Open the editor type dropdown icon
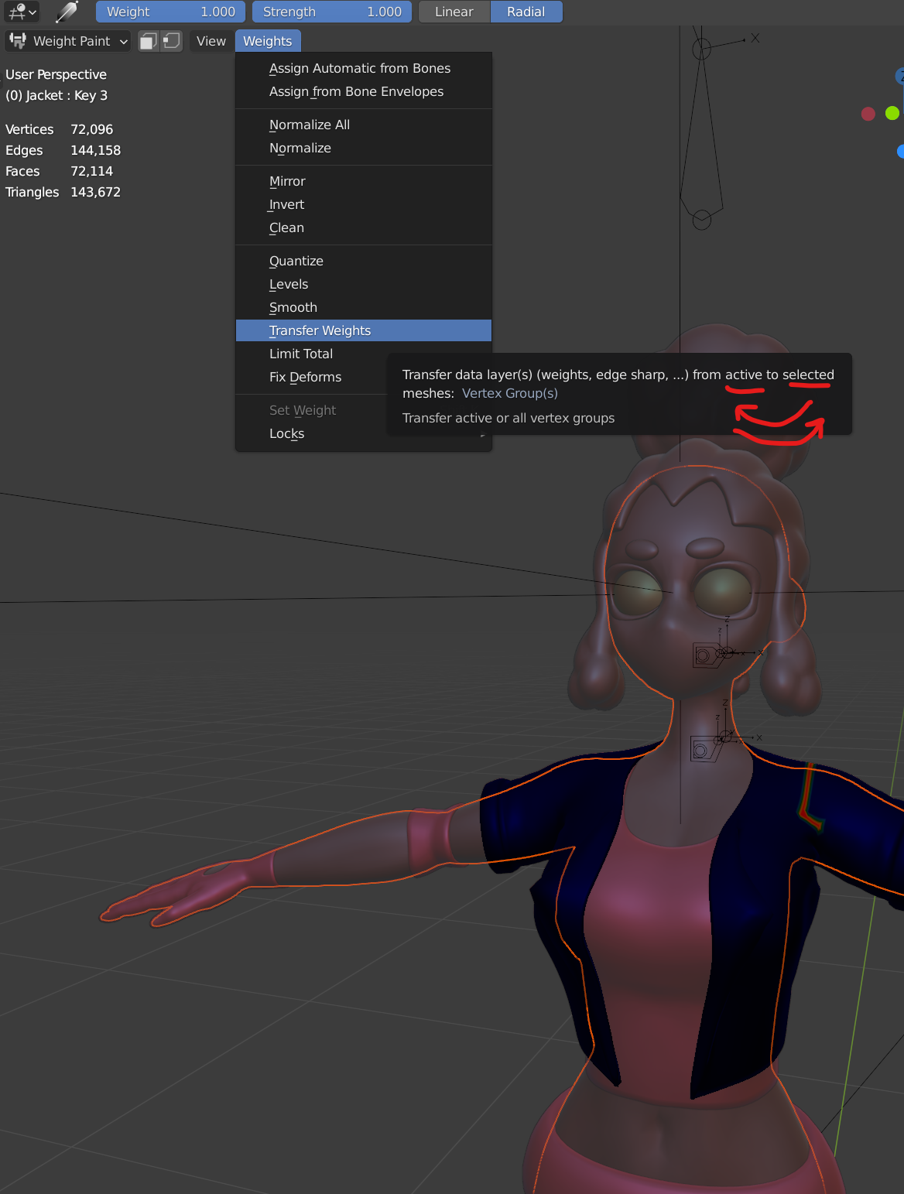Viewport: 904px width, 1194px height. click(22, 12)
